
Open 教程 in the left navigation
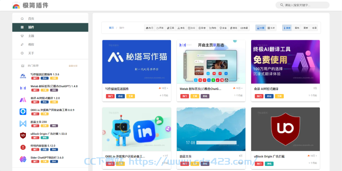click(x=50, y=45)
